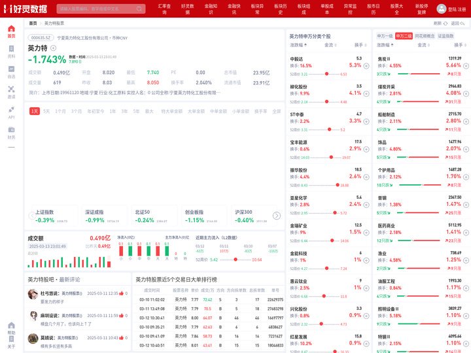The width and height of the screenshot is (471, 353).
Task: Sort sector panel by 涨跌幅
Action: (x=385, y=45)
